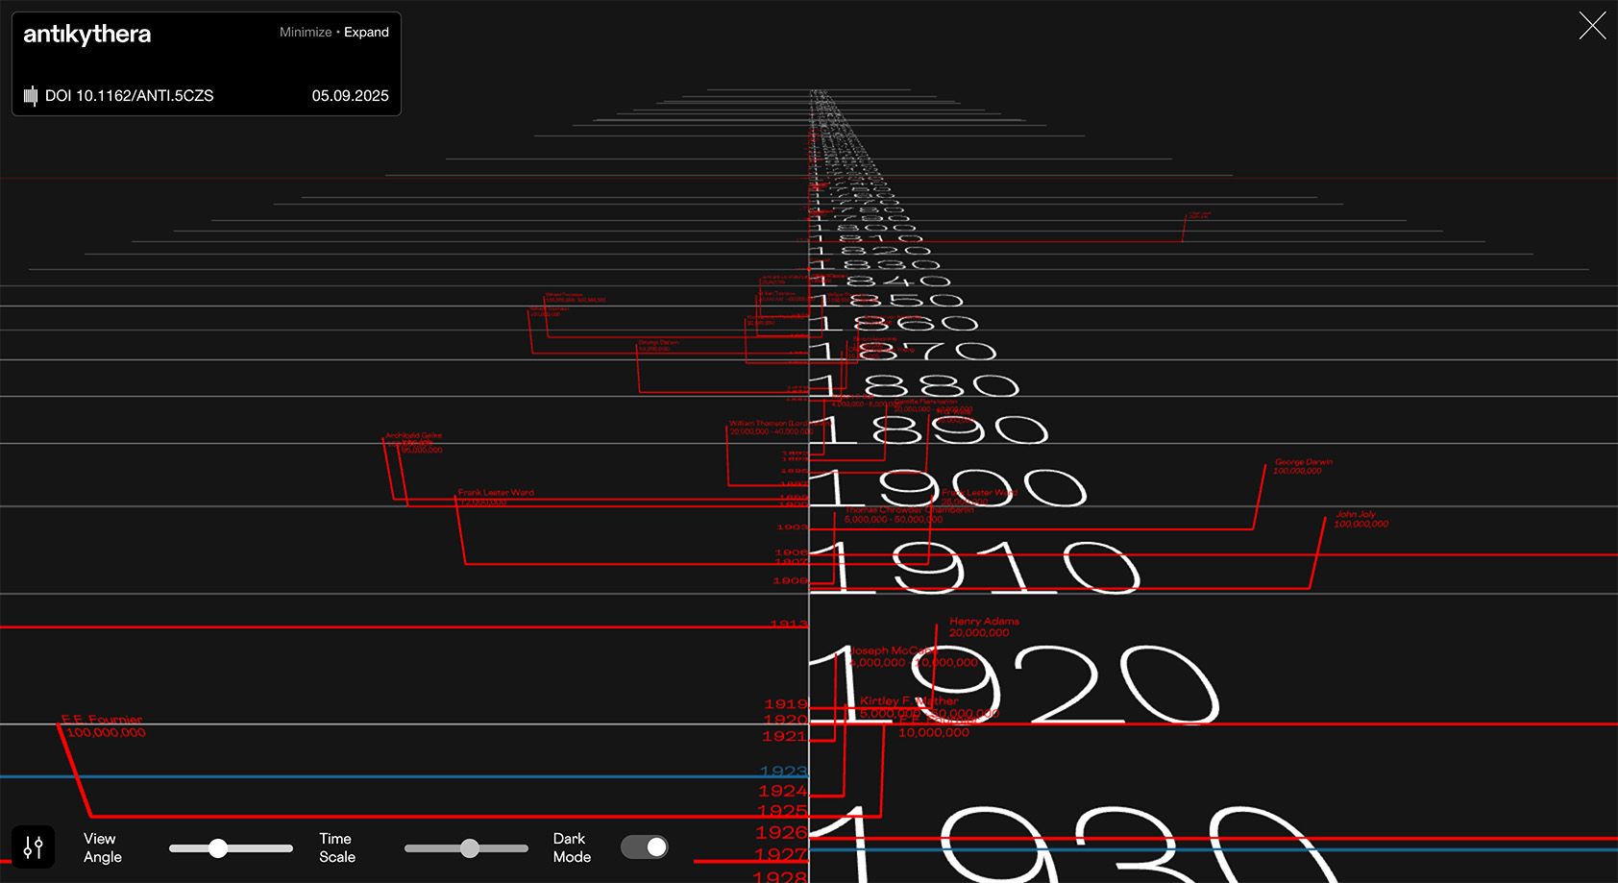Click the red 1926 year marker
Screen dimensions: 1618x883
click(782, 833)
